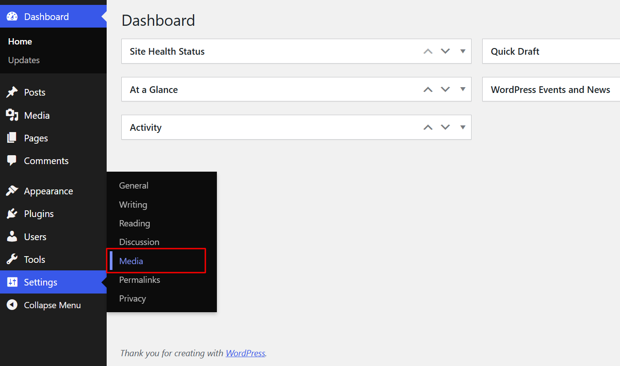Open the Media library menu in sidebar
The image size is (620, 366).
(x=53, y=115)
